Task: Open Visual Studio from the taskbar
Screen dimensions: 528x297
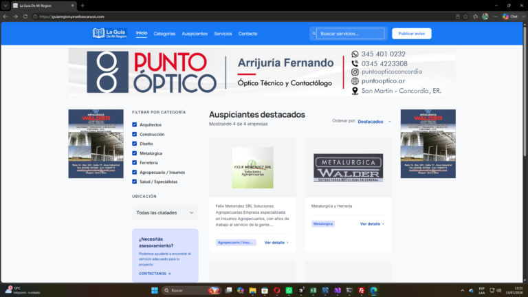Action: tap(338, 290)
